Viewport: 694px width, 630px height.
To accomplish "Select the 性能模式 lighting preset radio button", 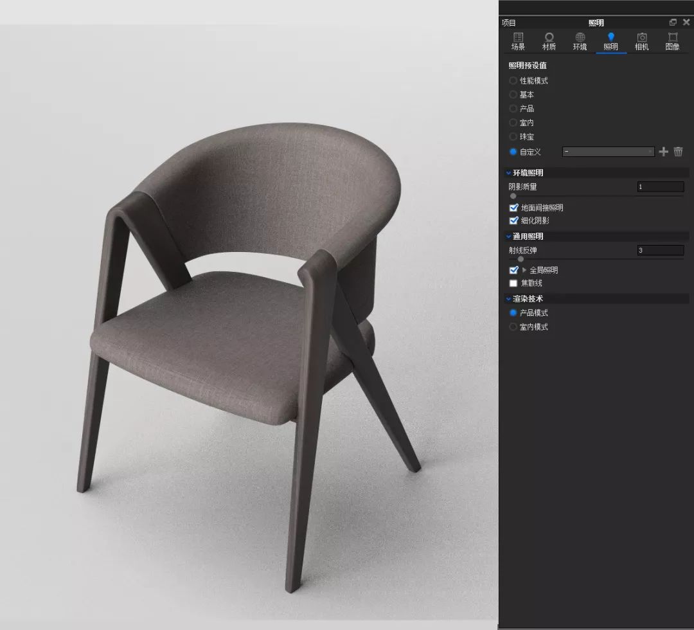I will coord(513,81).
